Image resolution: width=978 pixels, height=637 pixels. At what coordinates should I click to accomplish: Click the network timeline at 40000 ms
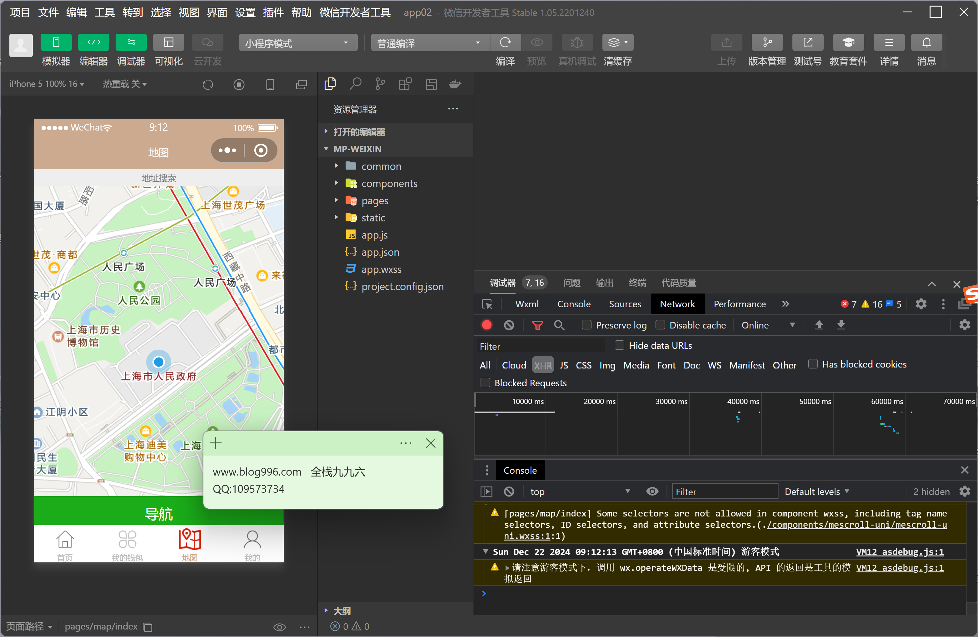(742, 402)
